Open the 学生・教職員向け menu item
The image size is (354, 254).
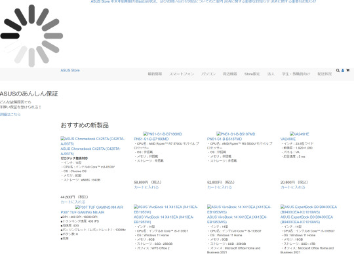tap(296, 74)
